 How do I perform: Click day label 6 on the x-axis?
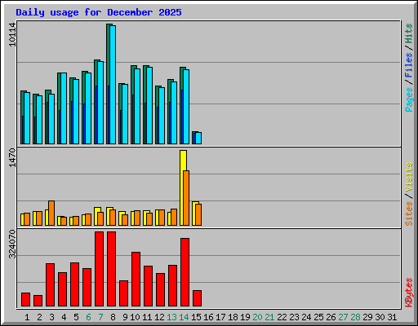point(88,317)
